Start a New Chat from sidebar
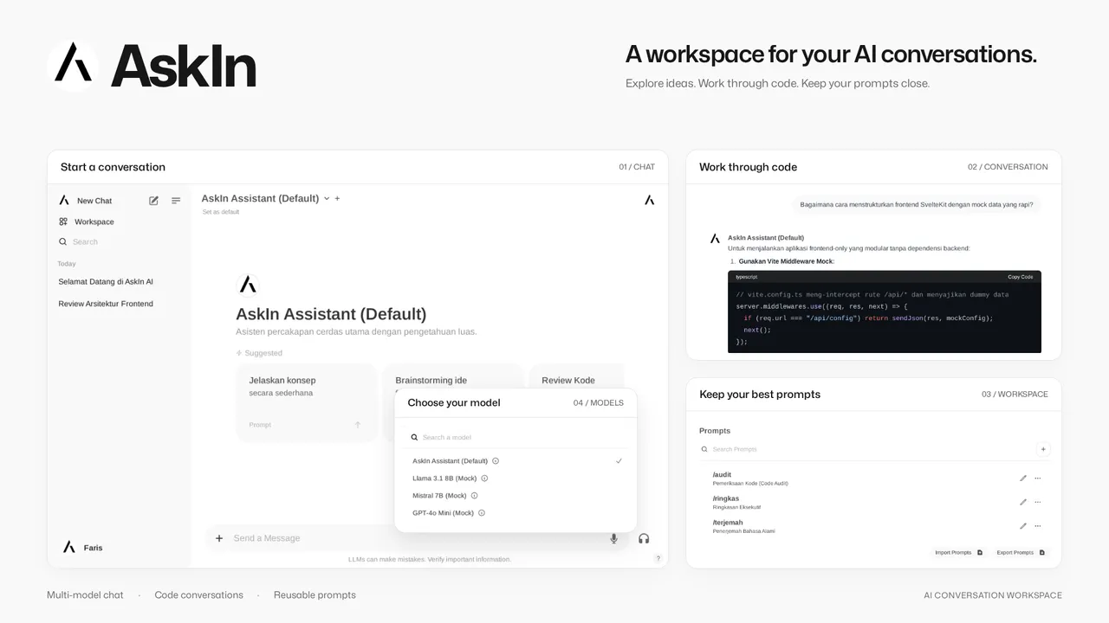This screenshot has width=1109, height=623. (x=86, y=201)
